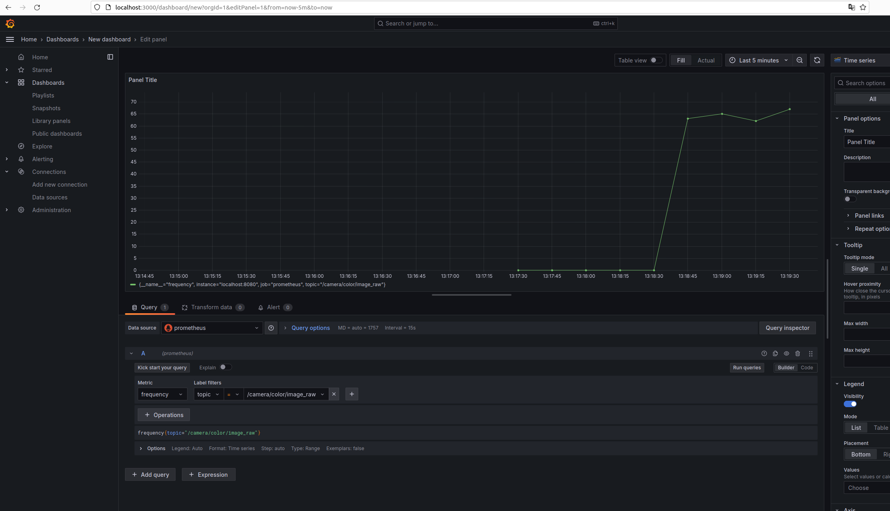Viewport: 890px width, 511px height.
Task: Add a new label filter with plus
Action: tap(352, 394)
